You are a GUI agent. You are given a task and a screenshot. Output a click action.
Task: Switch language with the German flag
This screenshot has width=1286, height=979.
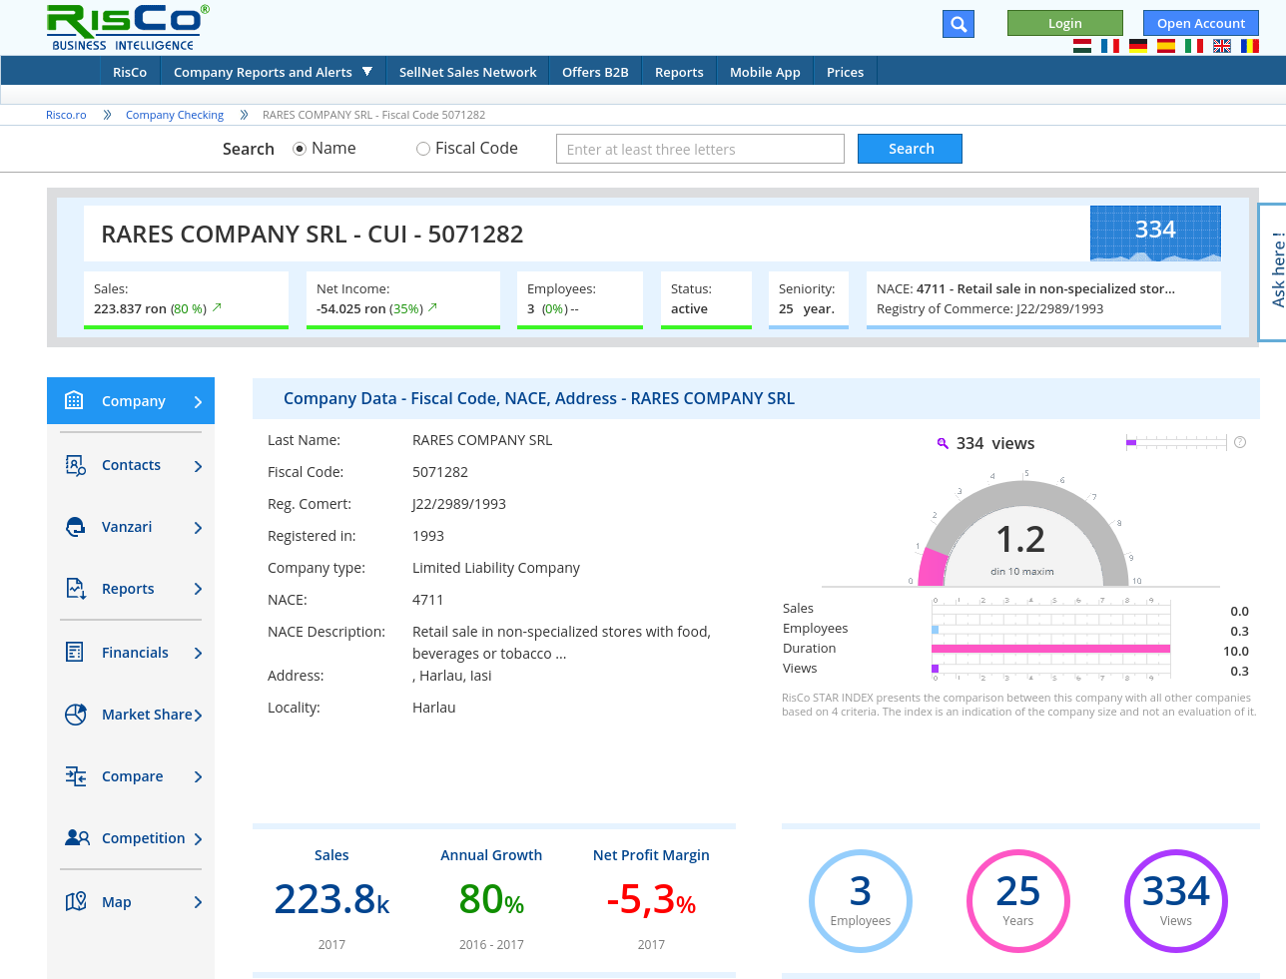pyautogui.click(x=1138, y=46)
